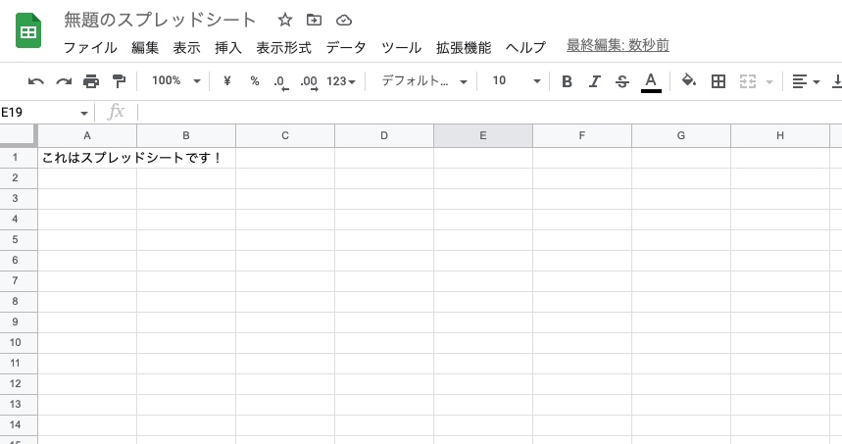The height and width of the screenshot is (444, 842).
Task: Select column D header
Action: tap(384, 136)
